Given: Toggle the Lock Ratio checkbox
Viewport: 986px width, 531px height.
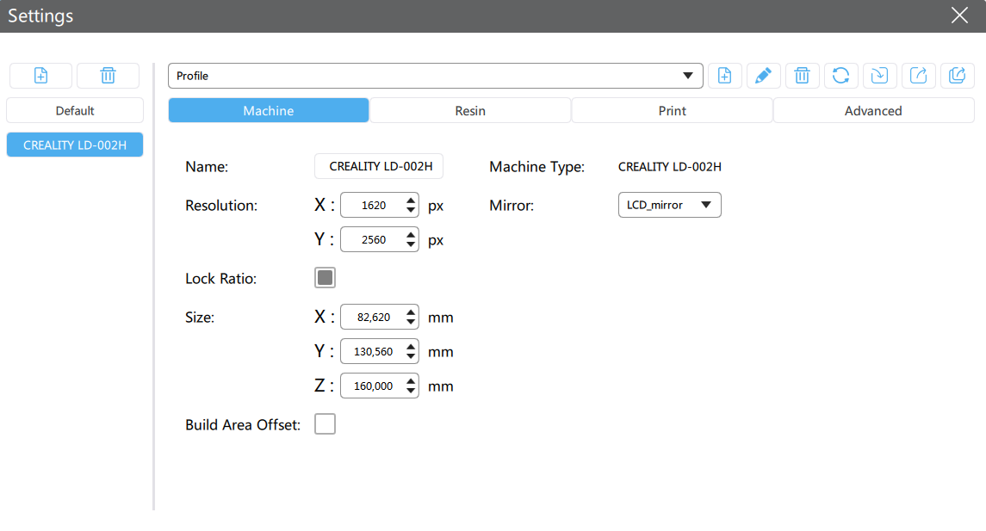Looking at the screenshot, I should (325, 278).
